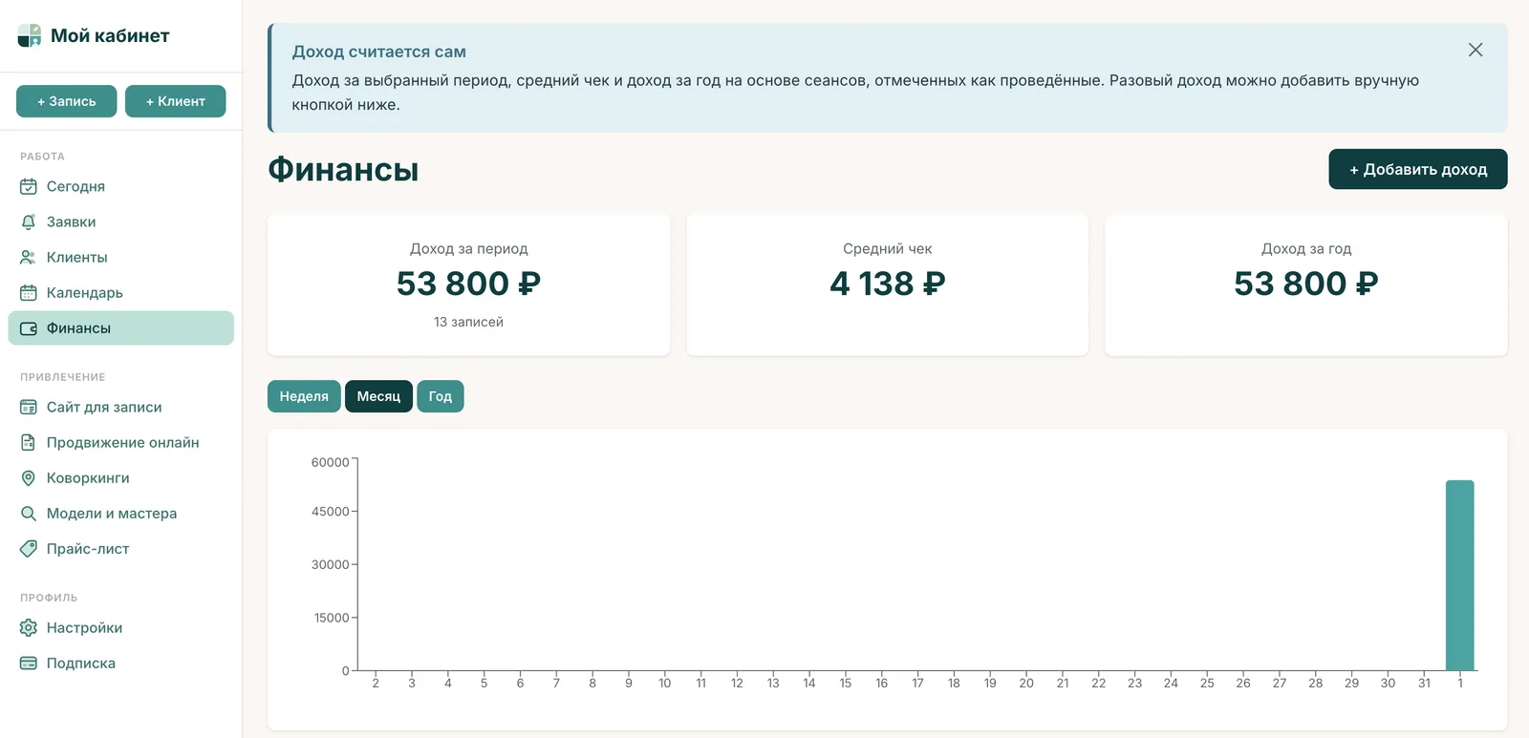The width and height of the screenshot is (1529, 738).
Task: Click the map pin icon beside Коворкинги
Action: coord(29,477)
